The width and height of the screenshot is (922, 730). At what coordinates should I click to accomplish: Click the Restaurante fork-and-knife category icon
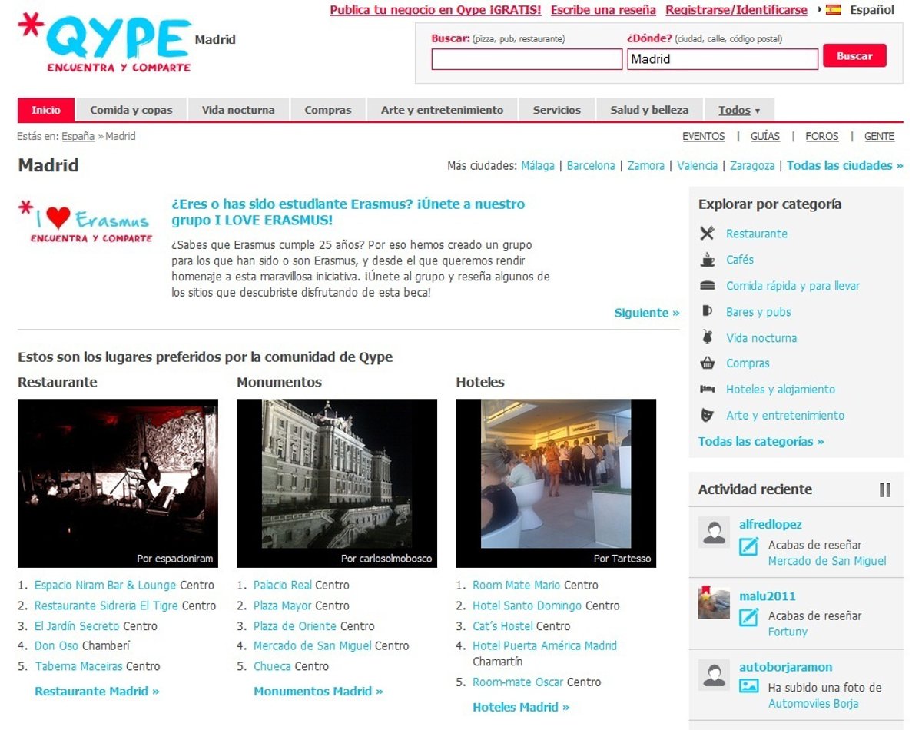click(707, 234)
